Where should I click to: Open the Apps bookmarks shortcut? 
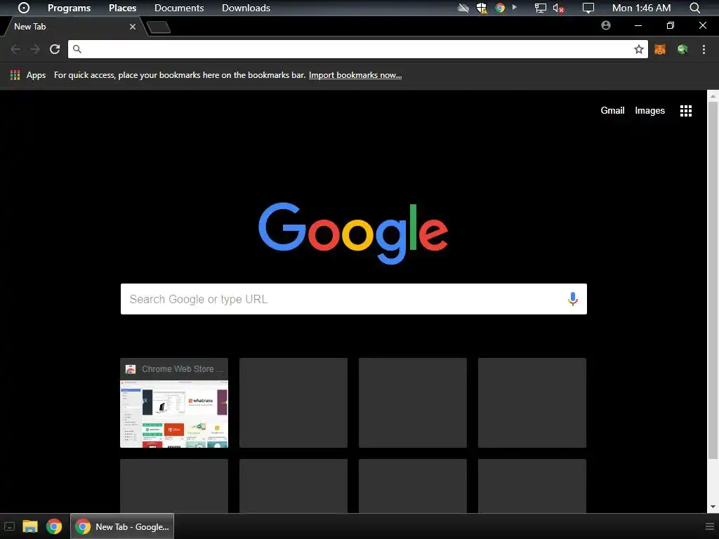(28, 75)
